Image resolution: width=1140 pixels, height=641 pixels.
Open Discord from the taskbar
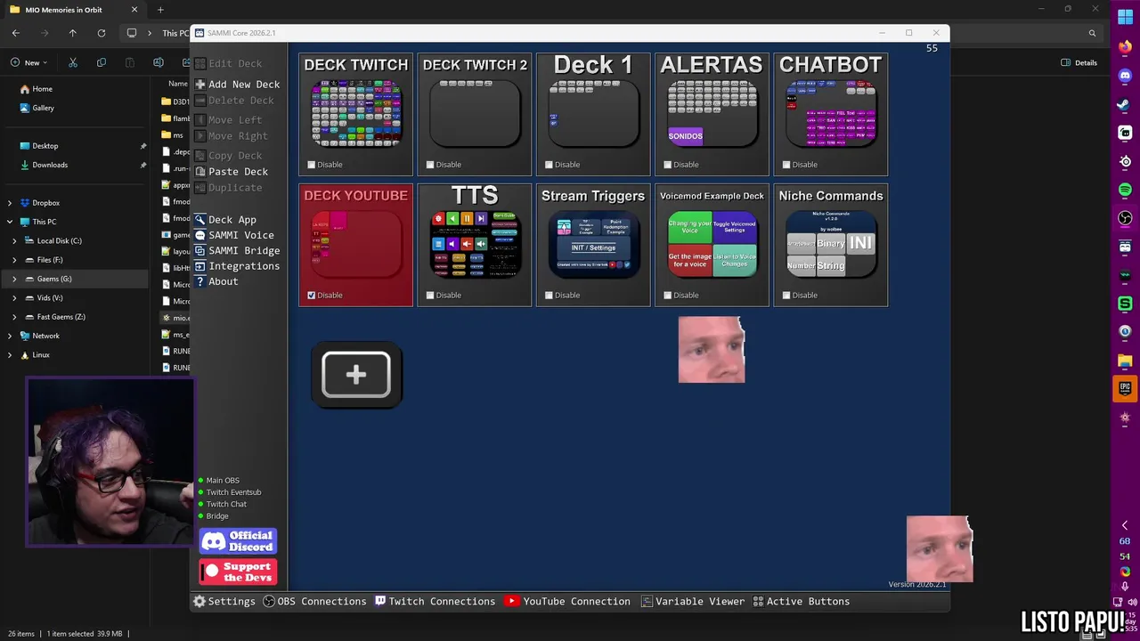1125,76
